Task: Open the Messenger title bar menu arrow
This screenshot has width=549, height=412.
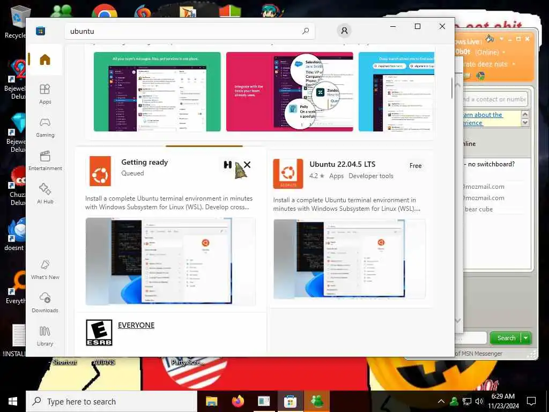Action: click(x=502, y=39)
